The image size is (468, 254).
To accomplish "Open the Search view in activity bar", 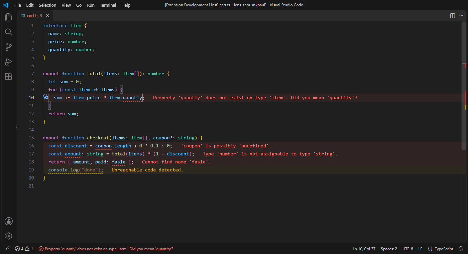I will 9,32.
